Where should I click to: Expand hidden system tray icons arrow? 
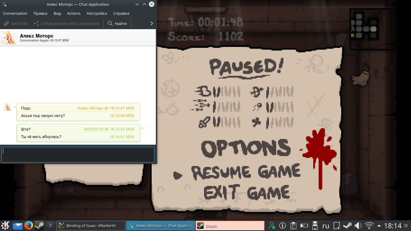pyautogui.click(x=379, y=226)
